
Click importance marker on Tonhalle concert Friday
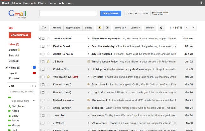tap(89, 61)
